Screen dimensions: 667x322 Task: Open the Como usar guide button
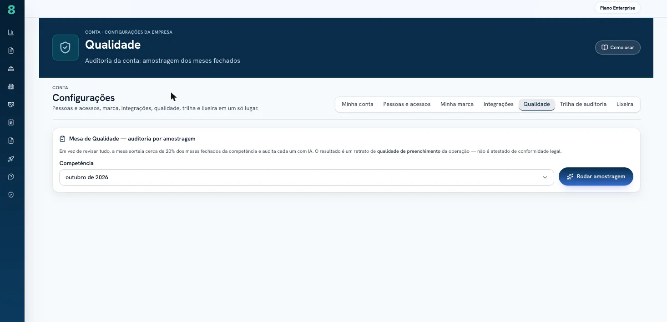point(617,47)
